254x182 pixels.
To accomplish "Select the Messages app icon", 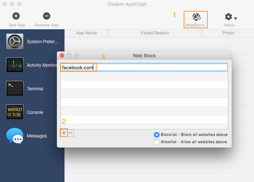I will tap(15, 136).
